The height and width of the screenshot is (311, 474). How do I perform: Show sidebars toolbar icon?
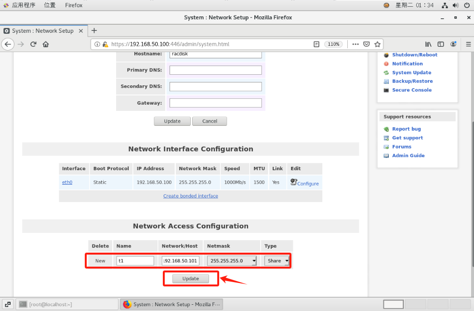(x=441, y=44)
